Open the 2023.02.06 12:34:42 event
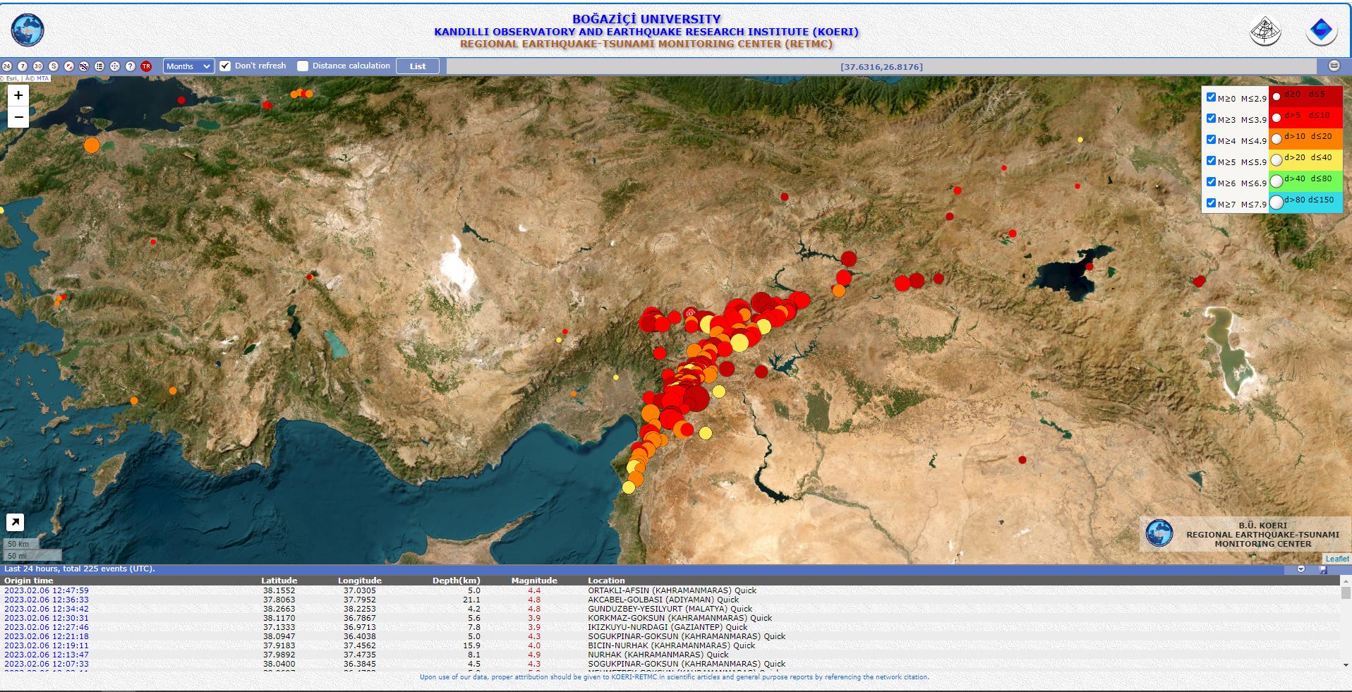1352x692 pixels. point(47,609)
